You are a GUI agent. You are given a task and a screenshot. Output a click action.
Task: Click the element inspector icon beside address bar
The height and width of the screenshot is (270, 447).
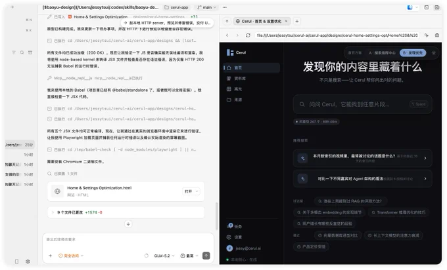coord(427,35)
